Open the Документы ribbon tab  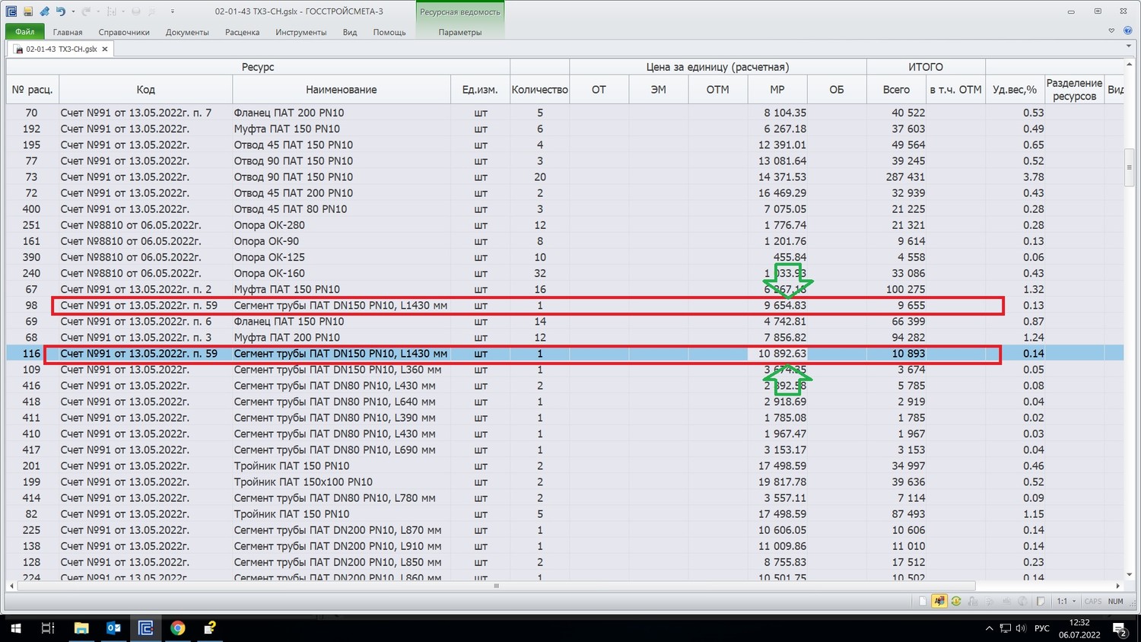tap(187, 32)
